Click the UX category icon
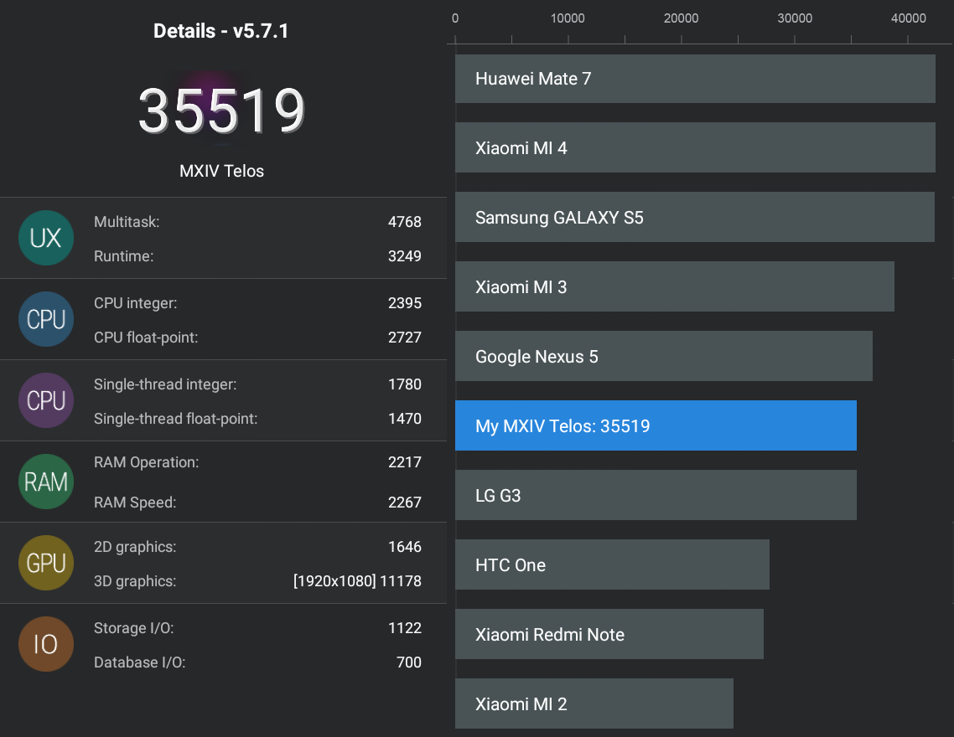The height and width of the screenshot is (737, 954). (x=46, y=238)
